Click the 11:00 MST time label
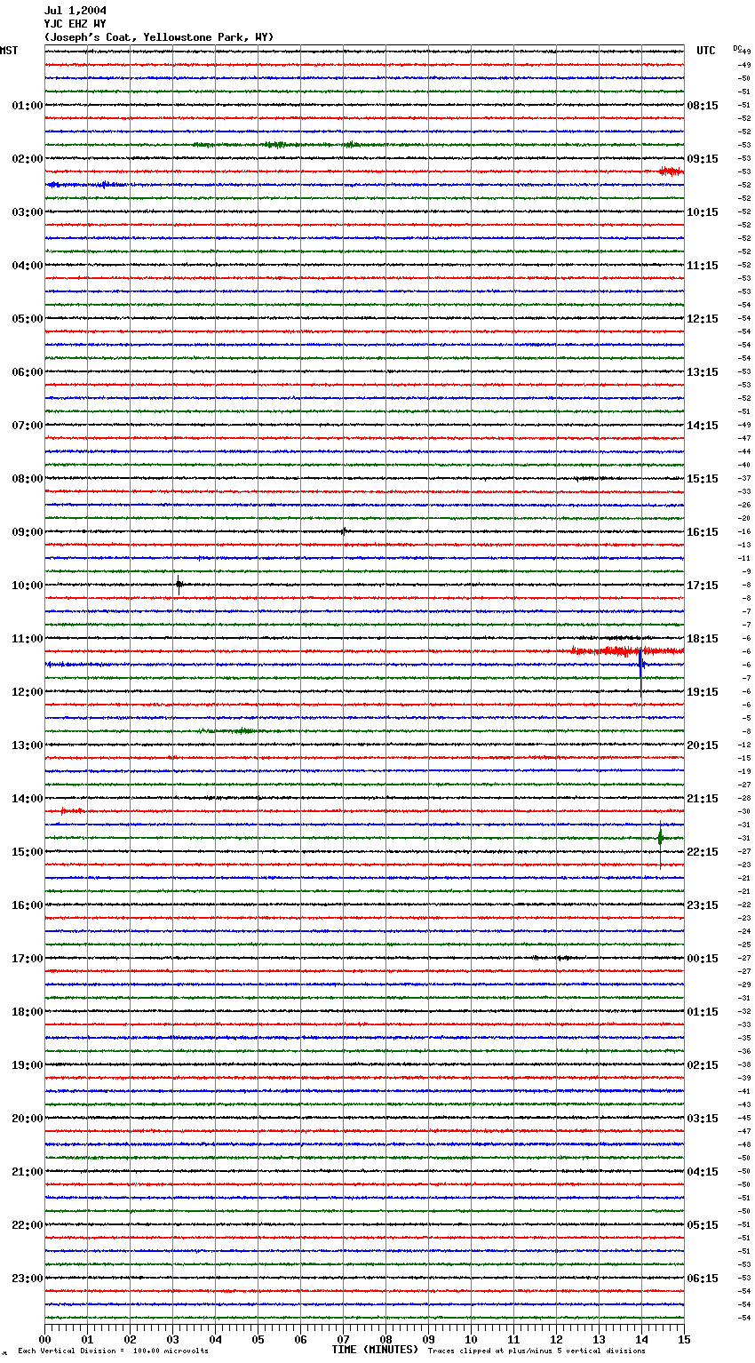The image size is (755, 1363). [x=28, y=639]
